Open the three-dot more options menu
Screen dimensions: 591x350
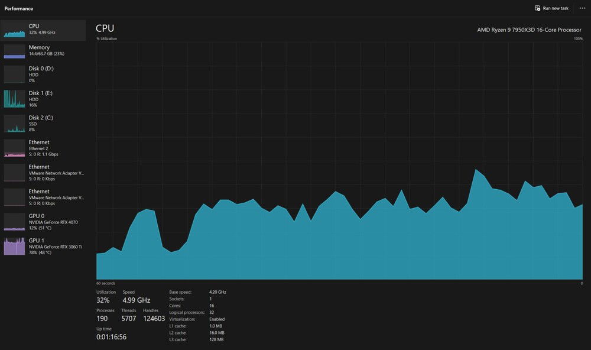pyautogui.click(x=582, y=8)
